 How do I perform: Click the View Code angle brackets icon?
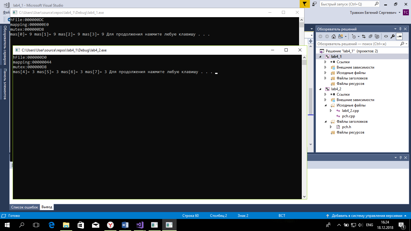tap(386, 36)
